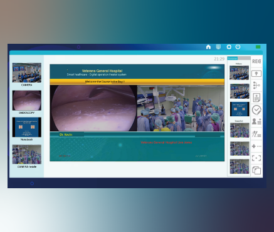274x232 pixels.
Task: Go to home via house icon
Action: tap(208, 47)
